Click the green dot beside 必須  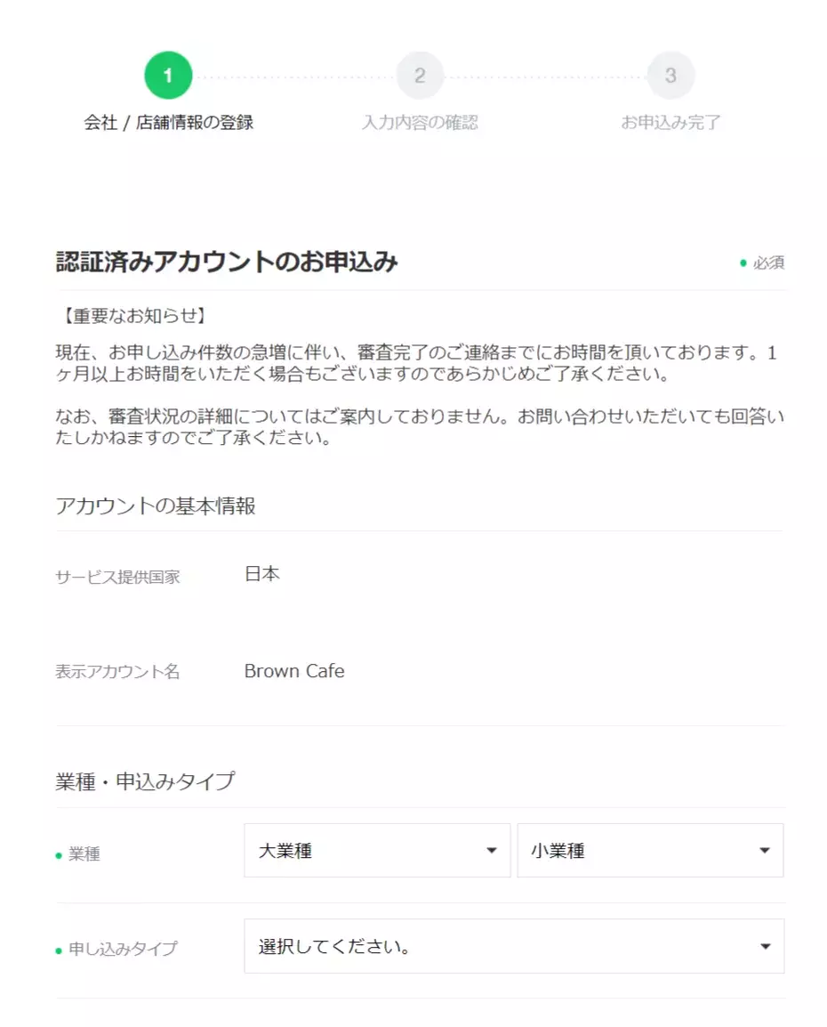[x=743, y=263]
